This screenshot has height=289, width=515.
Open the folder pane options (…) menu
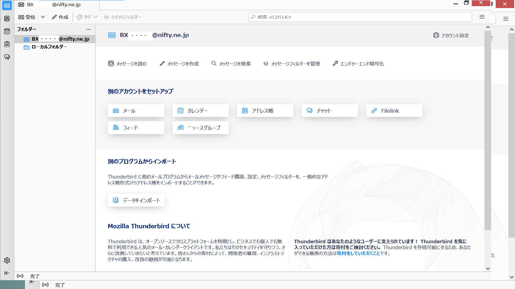[89, 29]
